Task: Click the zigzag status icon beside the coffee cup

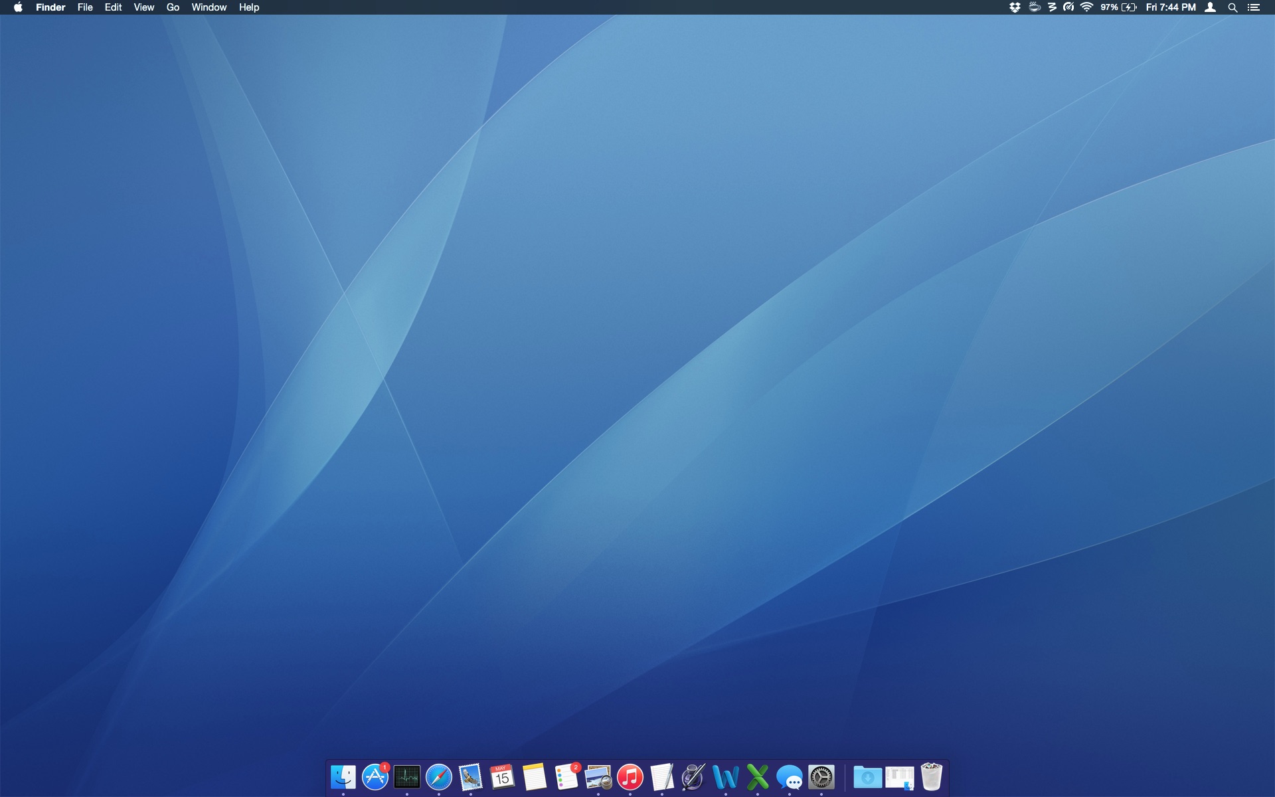Action: click(x=1052, y=7)
